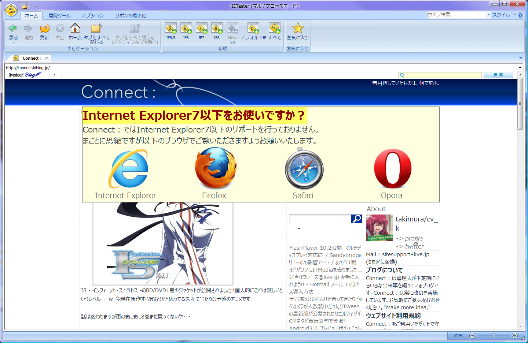Expand the quick access toolbar customize arrow
Image resolution: width=528 pixels, height=343 pixels.
coord(36,6)
